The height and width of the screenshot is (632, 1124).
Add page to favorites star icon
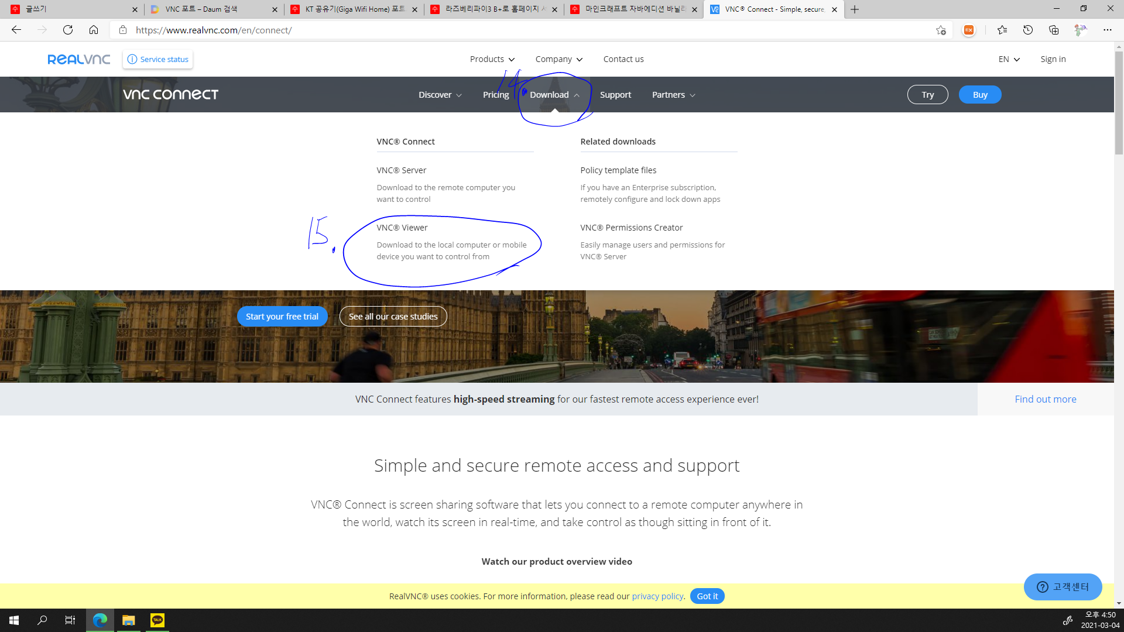[x=940, y=30]
